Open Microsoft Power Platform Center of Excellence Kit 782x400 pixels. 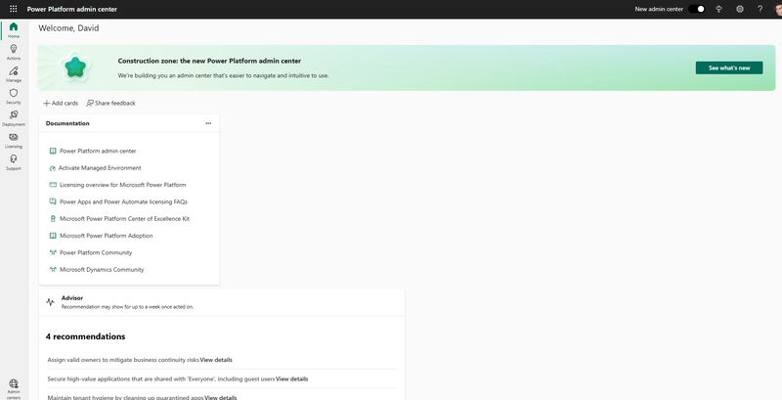coord(124,218)
